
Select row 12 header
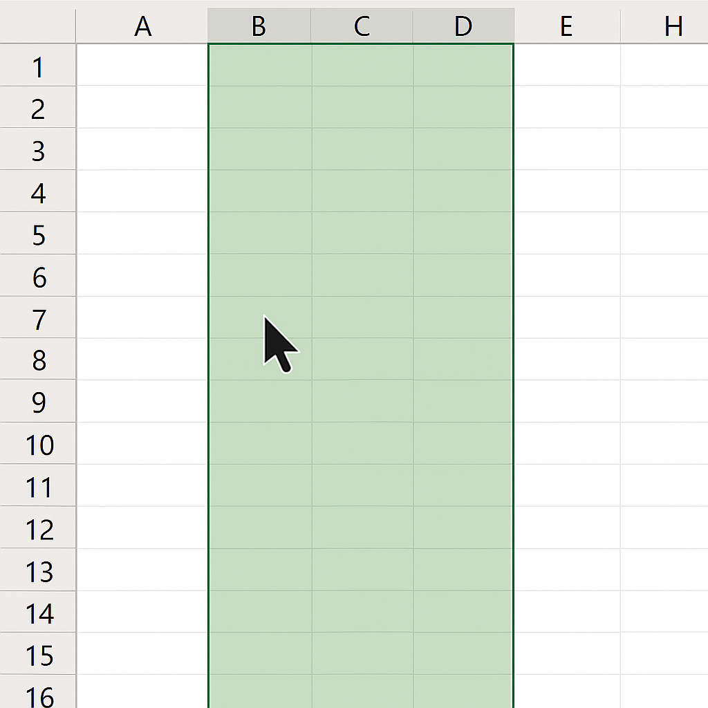(38, 528)
